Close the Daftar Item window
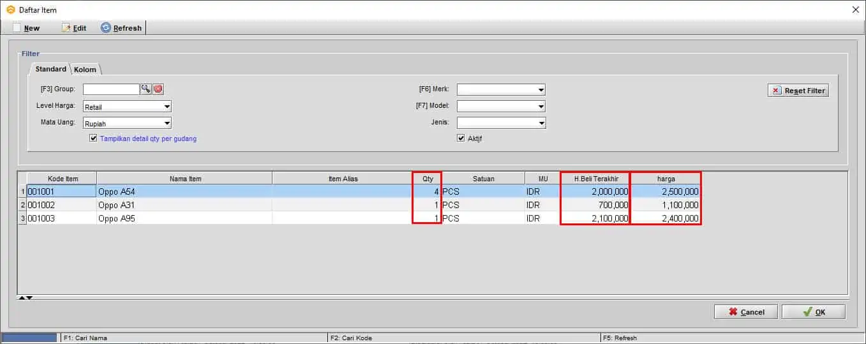Screen dimensions: 866x344 tap(855, 9)
